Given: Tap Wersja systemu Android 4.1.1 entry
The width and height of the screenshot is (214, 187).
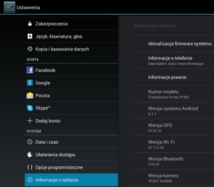Looking at the screenshot, I should [173, 111].
